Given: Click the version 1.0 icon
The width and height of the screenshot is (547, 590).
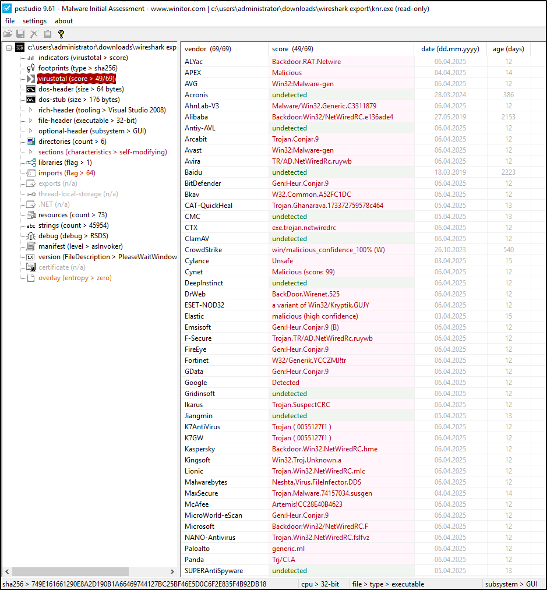Looking at the screenshot, I should click(31, 257).
